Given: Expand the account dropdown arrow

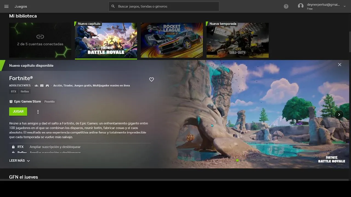Looking at the screenshot, I should pos(345,6).
